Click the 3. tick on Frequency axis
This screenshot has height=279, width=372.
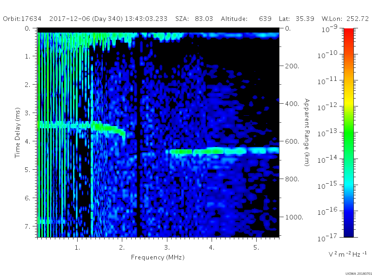(167, 247)
